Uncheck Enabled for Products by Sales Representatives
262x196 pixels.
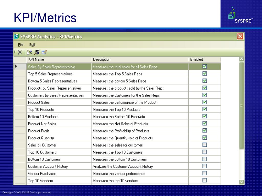204,88
